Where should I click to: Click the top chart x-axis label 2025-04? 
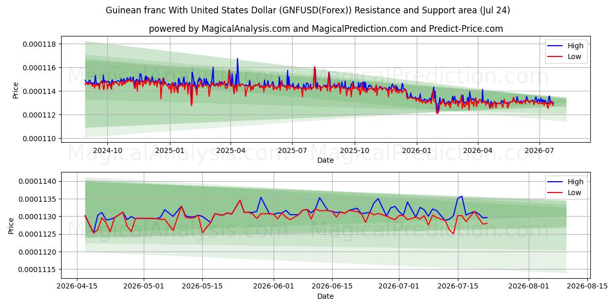[230, 150]
